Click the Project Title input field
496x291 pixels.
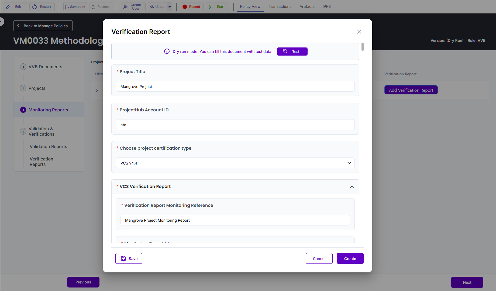coord(235,87)
